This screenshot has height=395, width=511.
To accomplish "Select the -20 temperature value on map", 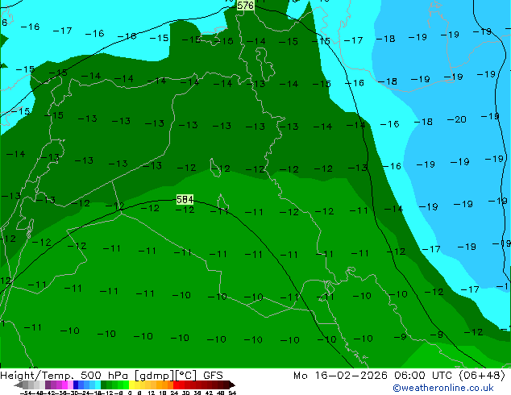I will [457, 119].
